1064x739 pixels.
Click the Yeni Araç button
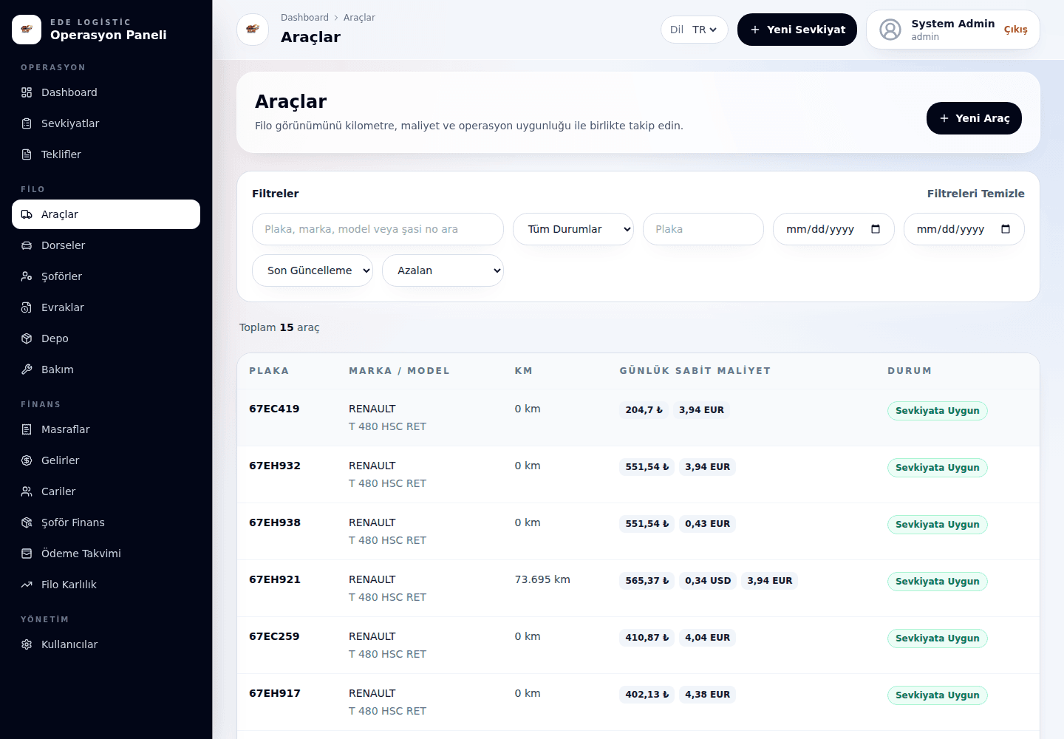point(974,118)
